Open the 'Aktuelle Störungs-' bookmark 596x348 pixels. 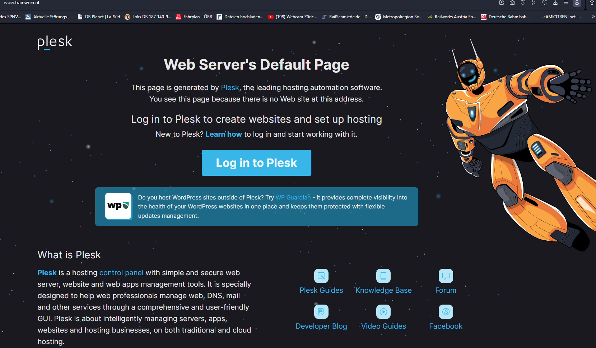point(49,17)
